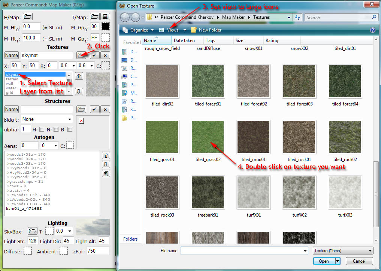Select the treebark01 texture thumbnail

click(208, 192)
